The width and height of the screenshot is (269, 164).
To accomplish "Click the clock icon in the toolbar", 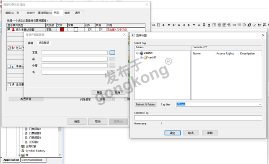I will (244, 25).
